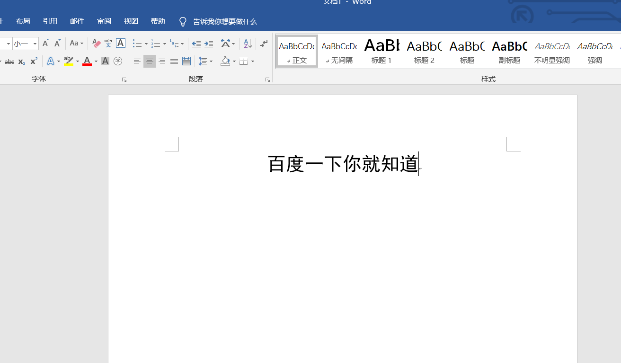Shrink font size with shrink-font icon
This screenshot has height=363, width=621.
[57, 44]
